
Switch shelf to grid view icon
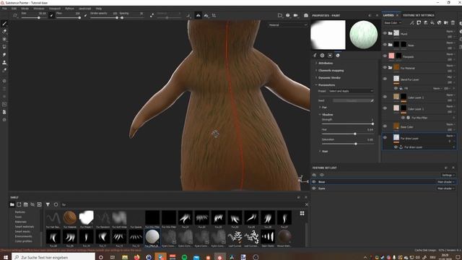302,213
